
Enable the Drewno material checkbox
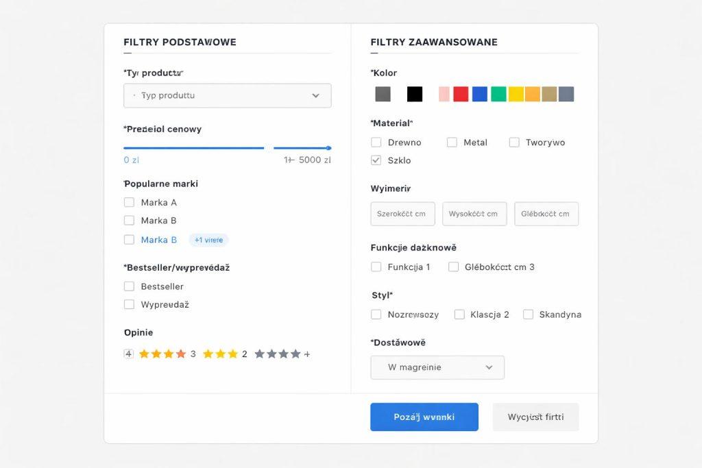376,143
